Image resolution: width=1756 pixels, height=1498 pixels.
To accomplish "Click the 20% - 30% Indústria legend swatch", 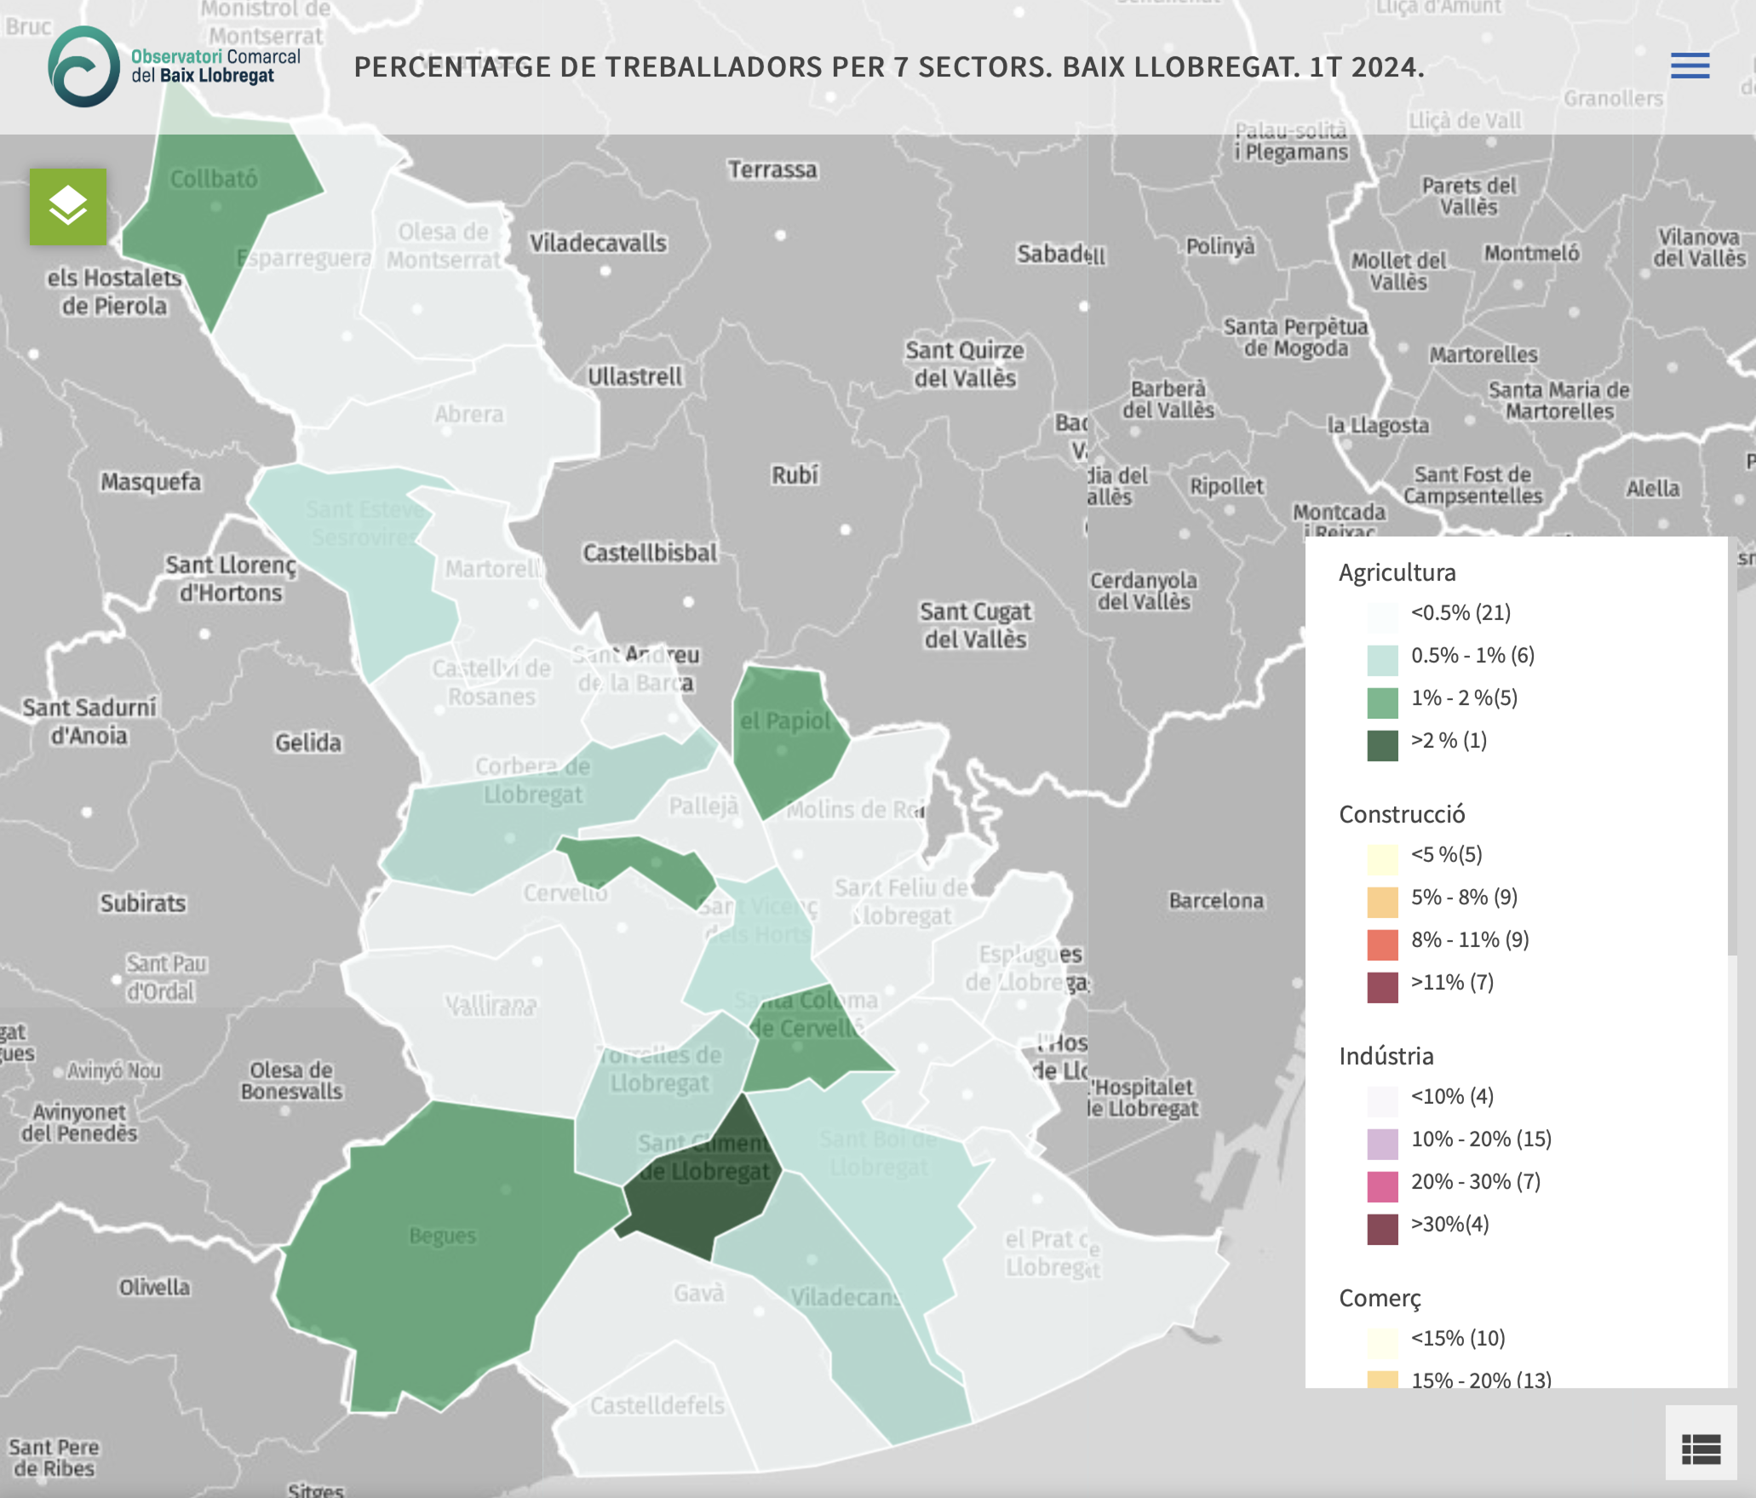I will coord(1382,1186).
